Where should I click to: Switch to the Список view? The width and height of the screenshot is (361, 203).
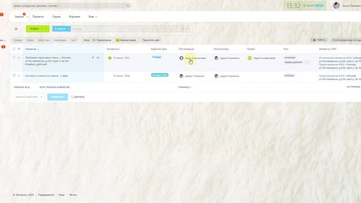[17, 40]
